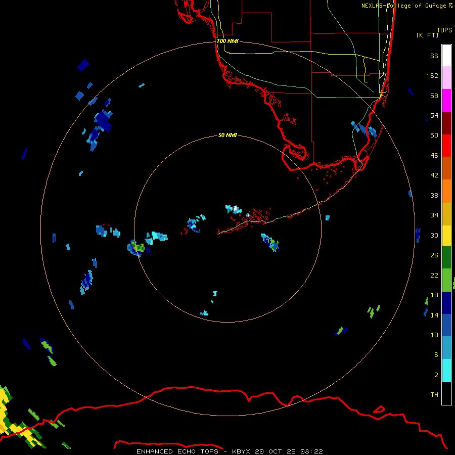Click the '50 NMI' range ring label
This screenshot has width=455, height=455.
(227, 135)
